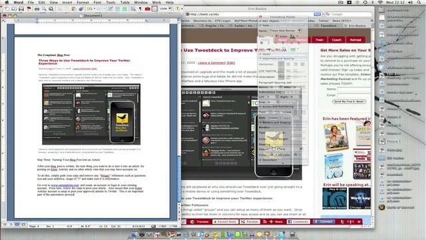The height and width of the screenshot is (240, 426).
Task: Collapse the Bullets and Numbering section
Action: click(261, 107)
